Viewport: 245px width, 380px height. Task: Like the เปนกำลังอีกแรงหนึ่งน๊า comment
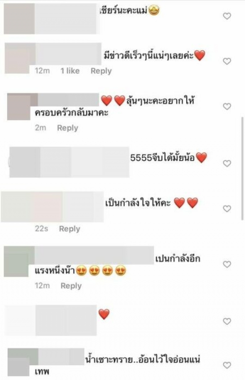[x=227, y=264]
